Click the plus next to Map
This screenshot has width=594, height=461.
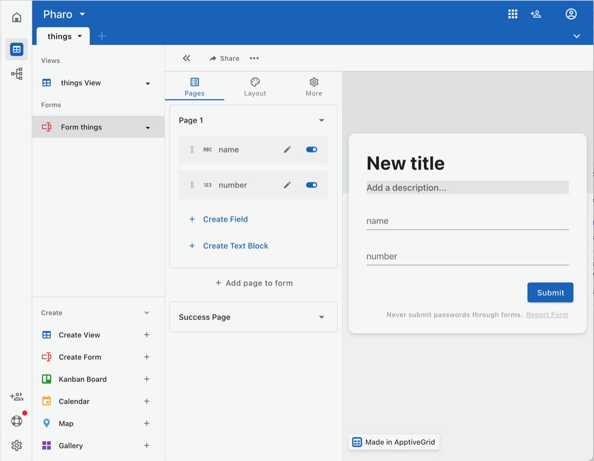[x=147, y=423]
